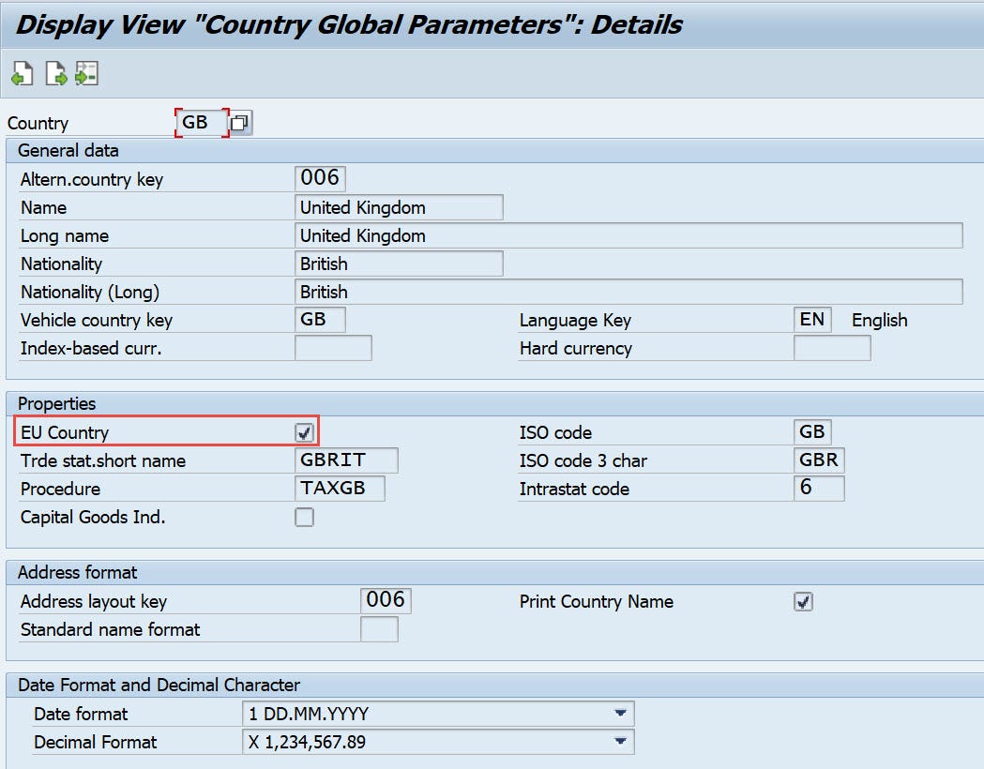
Task: Select the Long name field
Action: coord(628,235)
